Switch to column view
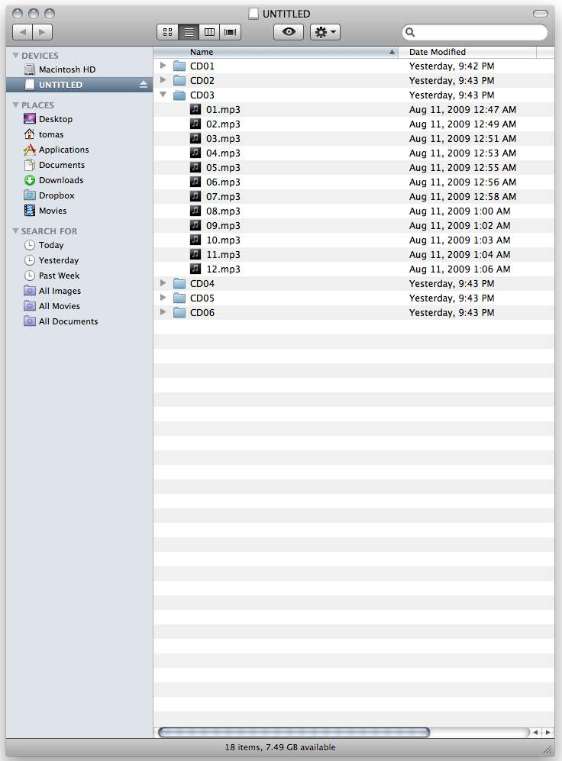The height and width of the screenshot is (761, 562). click(208, 32)
